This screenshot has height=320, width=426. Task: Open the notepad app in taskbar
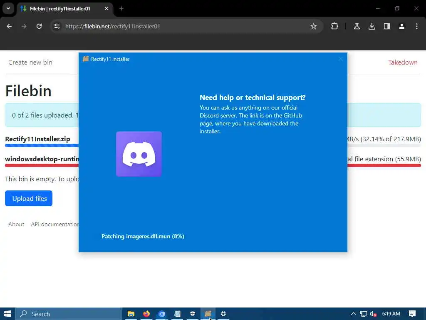point(177,314)
